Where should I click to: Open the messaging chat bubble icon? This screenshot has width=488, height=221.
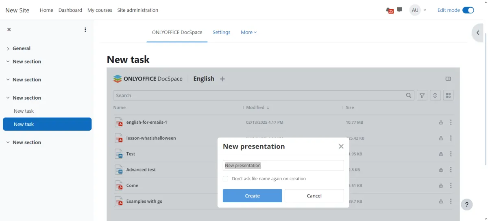(399, 10)
